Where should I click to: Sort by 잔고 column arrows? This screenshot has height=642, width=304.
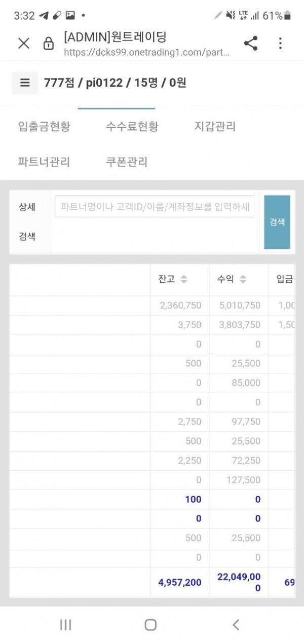point(184,279)
